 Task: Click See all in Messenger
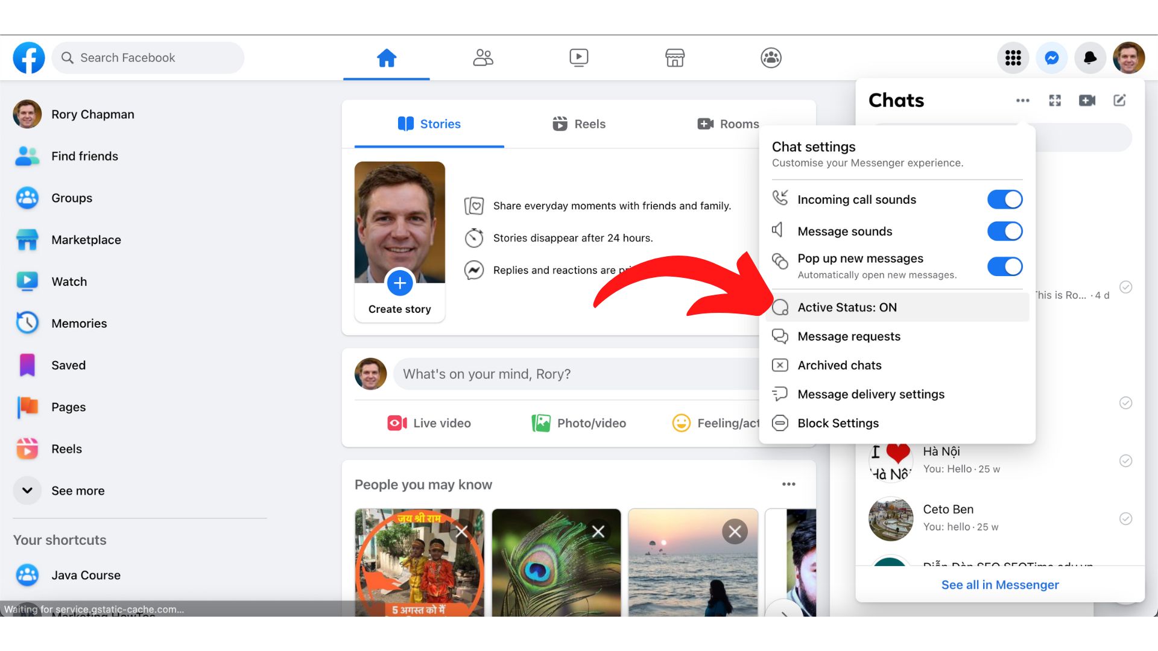pyautogui.click(x=1000, y=584)
